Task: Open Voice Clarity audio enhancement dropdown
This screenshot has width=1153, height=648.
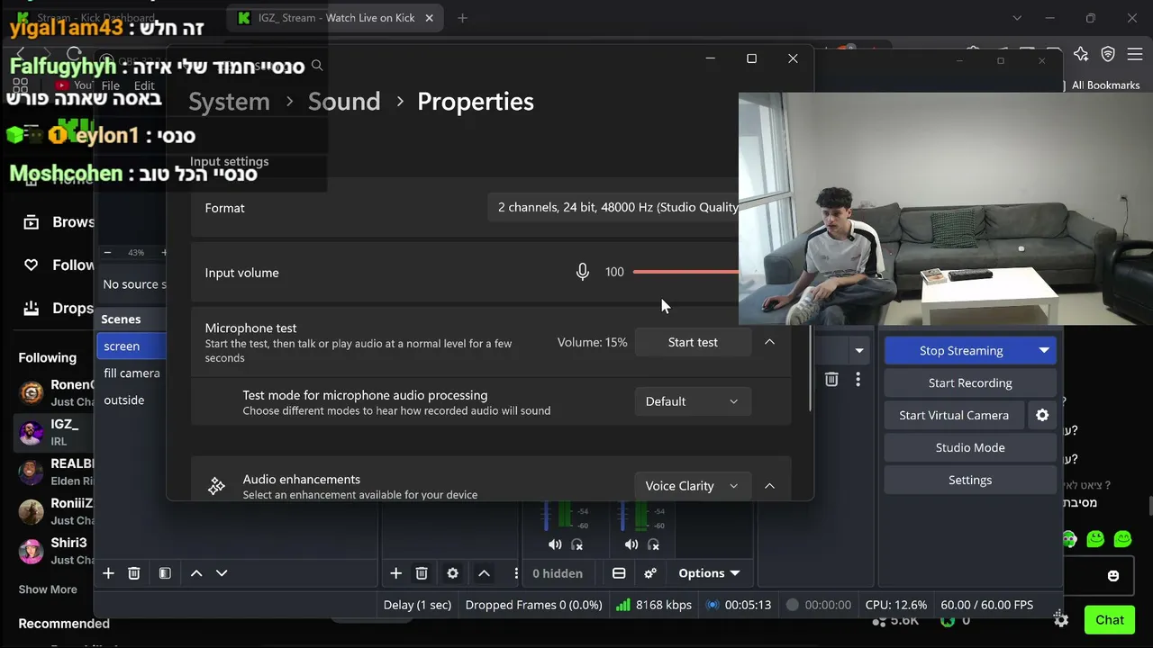Action: click(x=692, y=486)
